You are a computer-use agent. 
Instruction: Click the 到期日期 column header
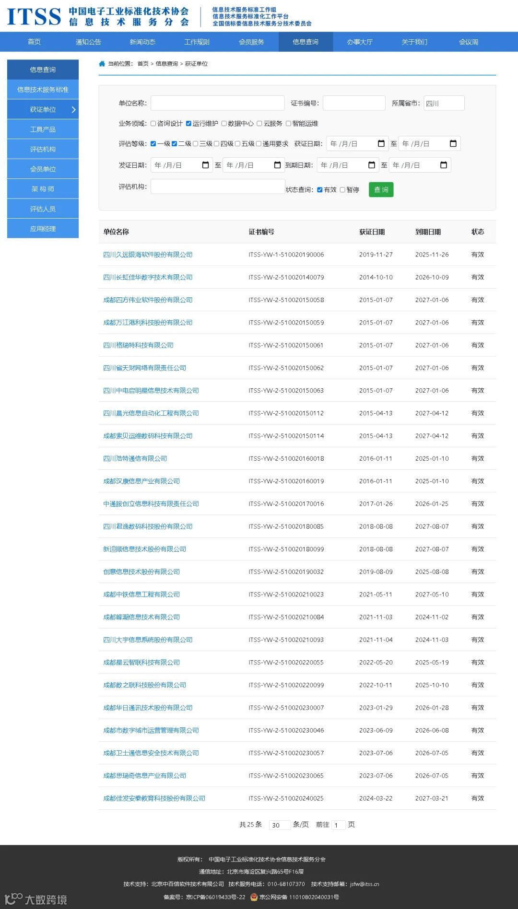tap(428, 232)
